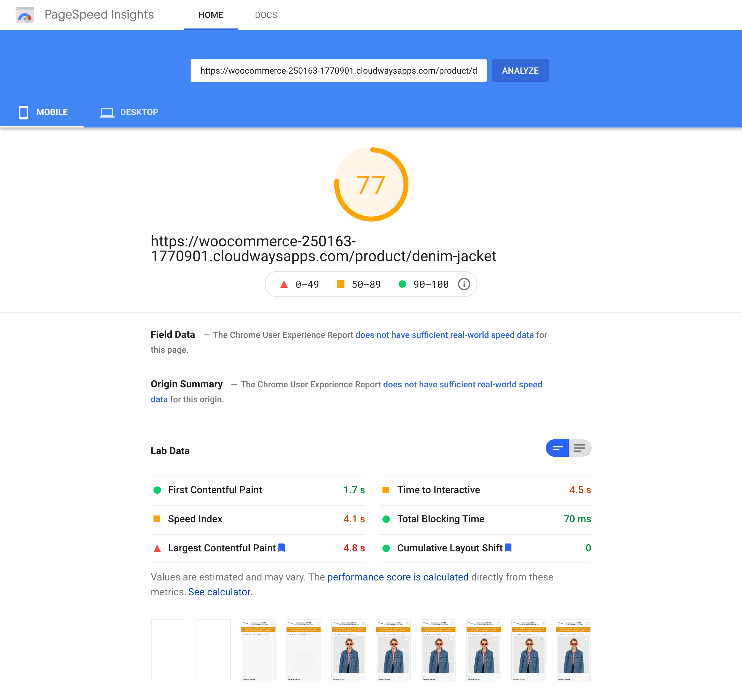Click the URL input field
This screenshot has height=694, width=742.
(339, 71)
